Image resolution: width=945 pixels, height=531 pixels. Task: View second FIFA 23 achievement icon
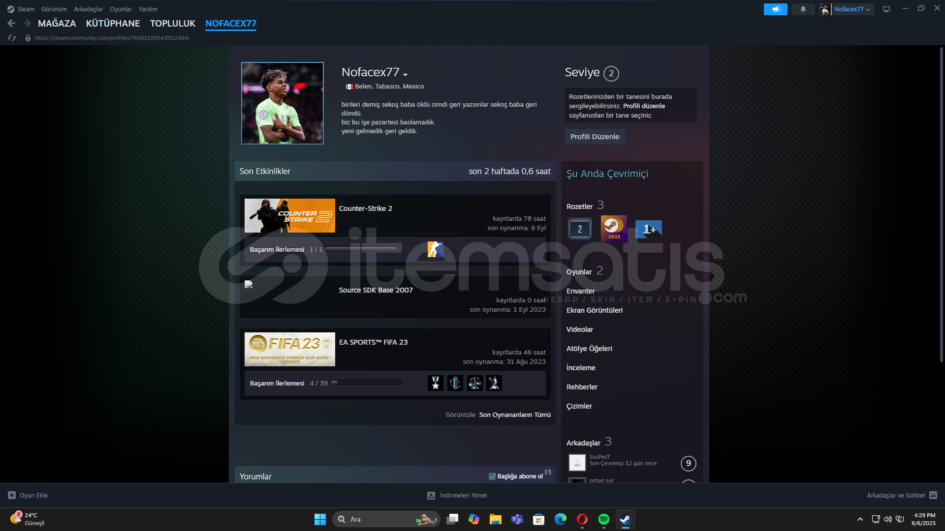(x=455, y=383)
